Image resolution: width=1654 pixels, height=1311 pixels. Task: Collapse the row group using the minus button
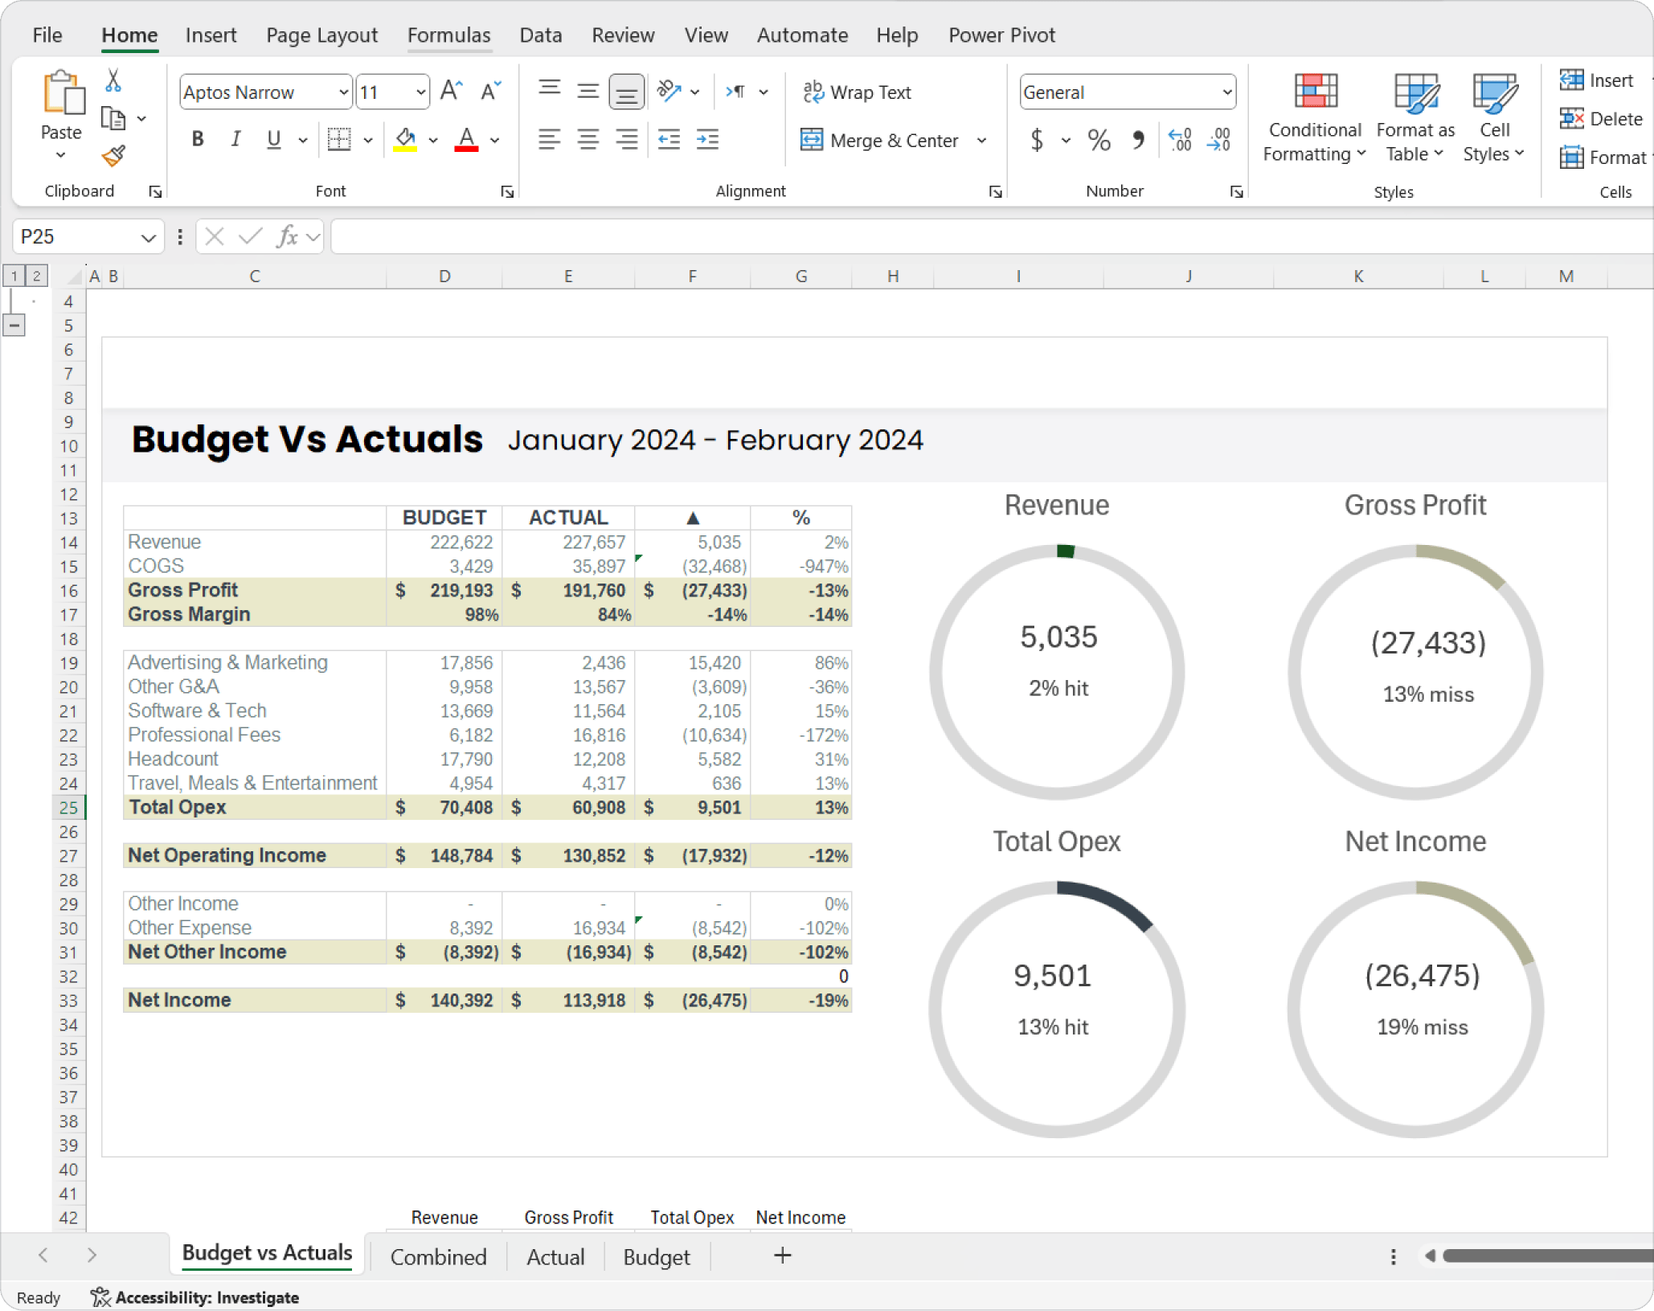[14, 326]
